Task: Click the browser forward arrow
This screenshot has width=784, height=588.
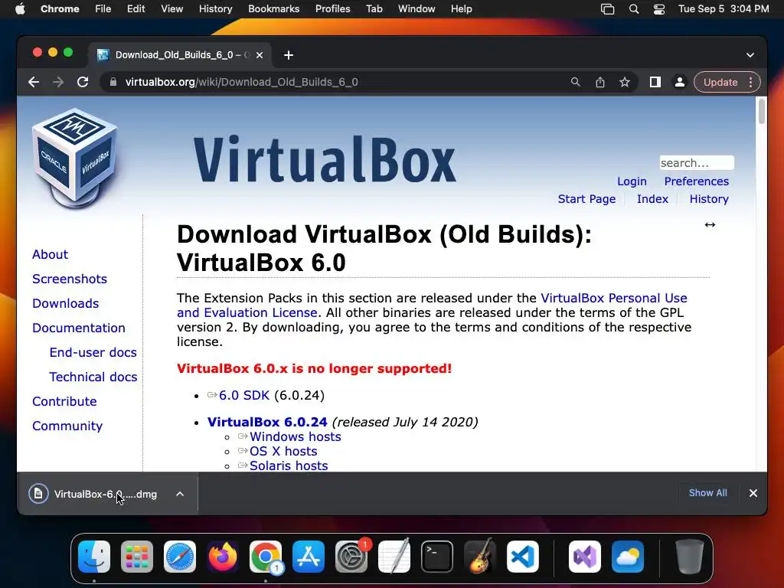Action: pos(58,82)
